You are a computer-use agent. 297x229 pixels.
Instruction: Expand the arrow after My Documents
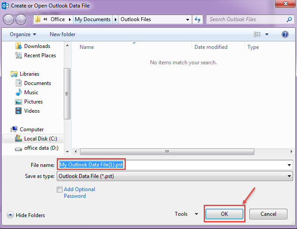point(116,19)
